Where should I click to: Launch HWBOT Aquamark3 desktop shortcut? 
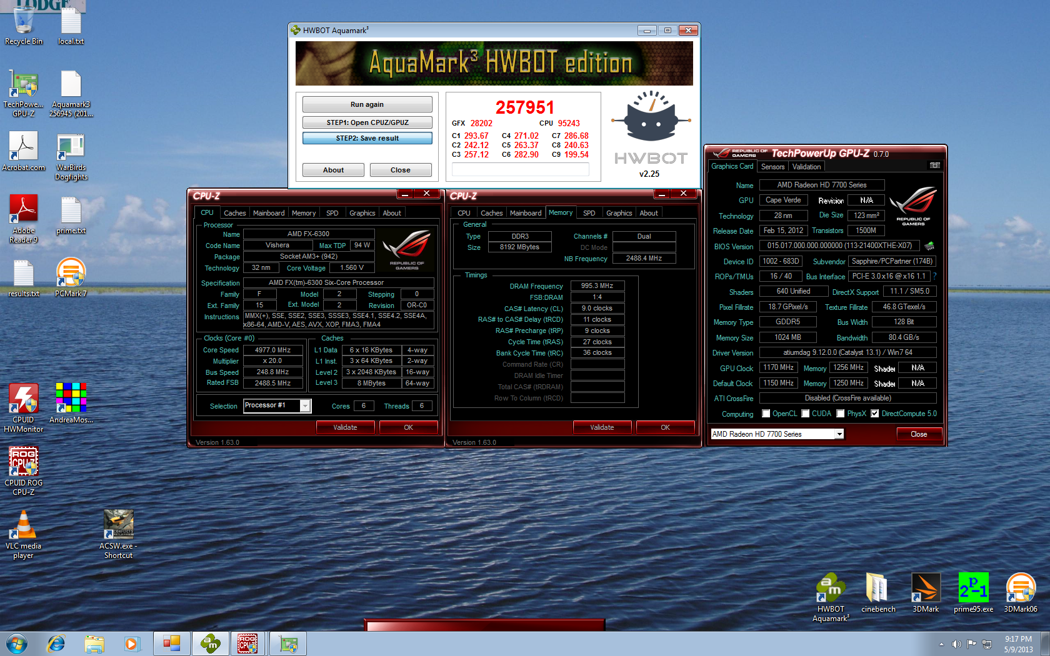(x=831, y=598)
